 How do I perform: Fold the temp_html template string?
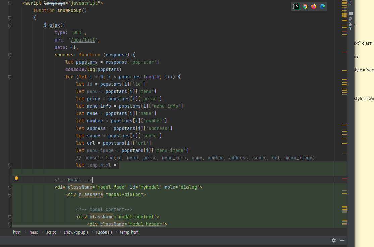pyautogui.click(x=10, y=165)
